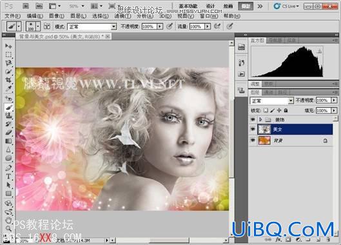Screen dimensions: 341x245
Task: Open the 图像(I) menu
Action: (x=57, y=16)
